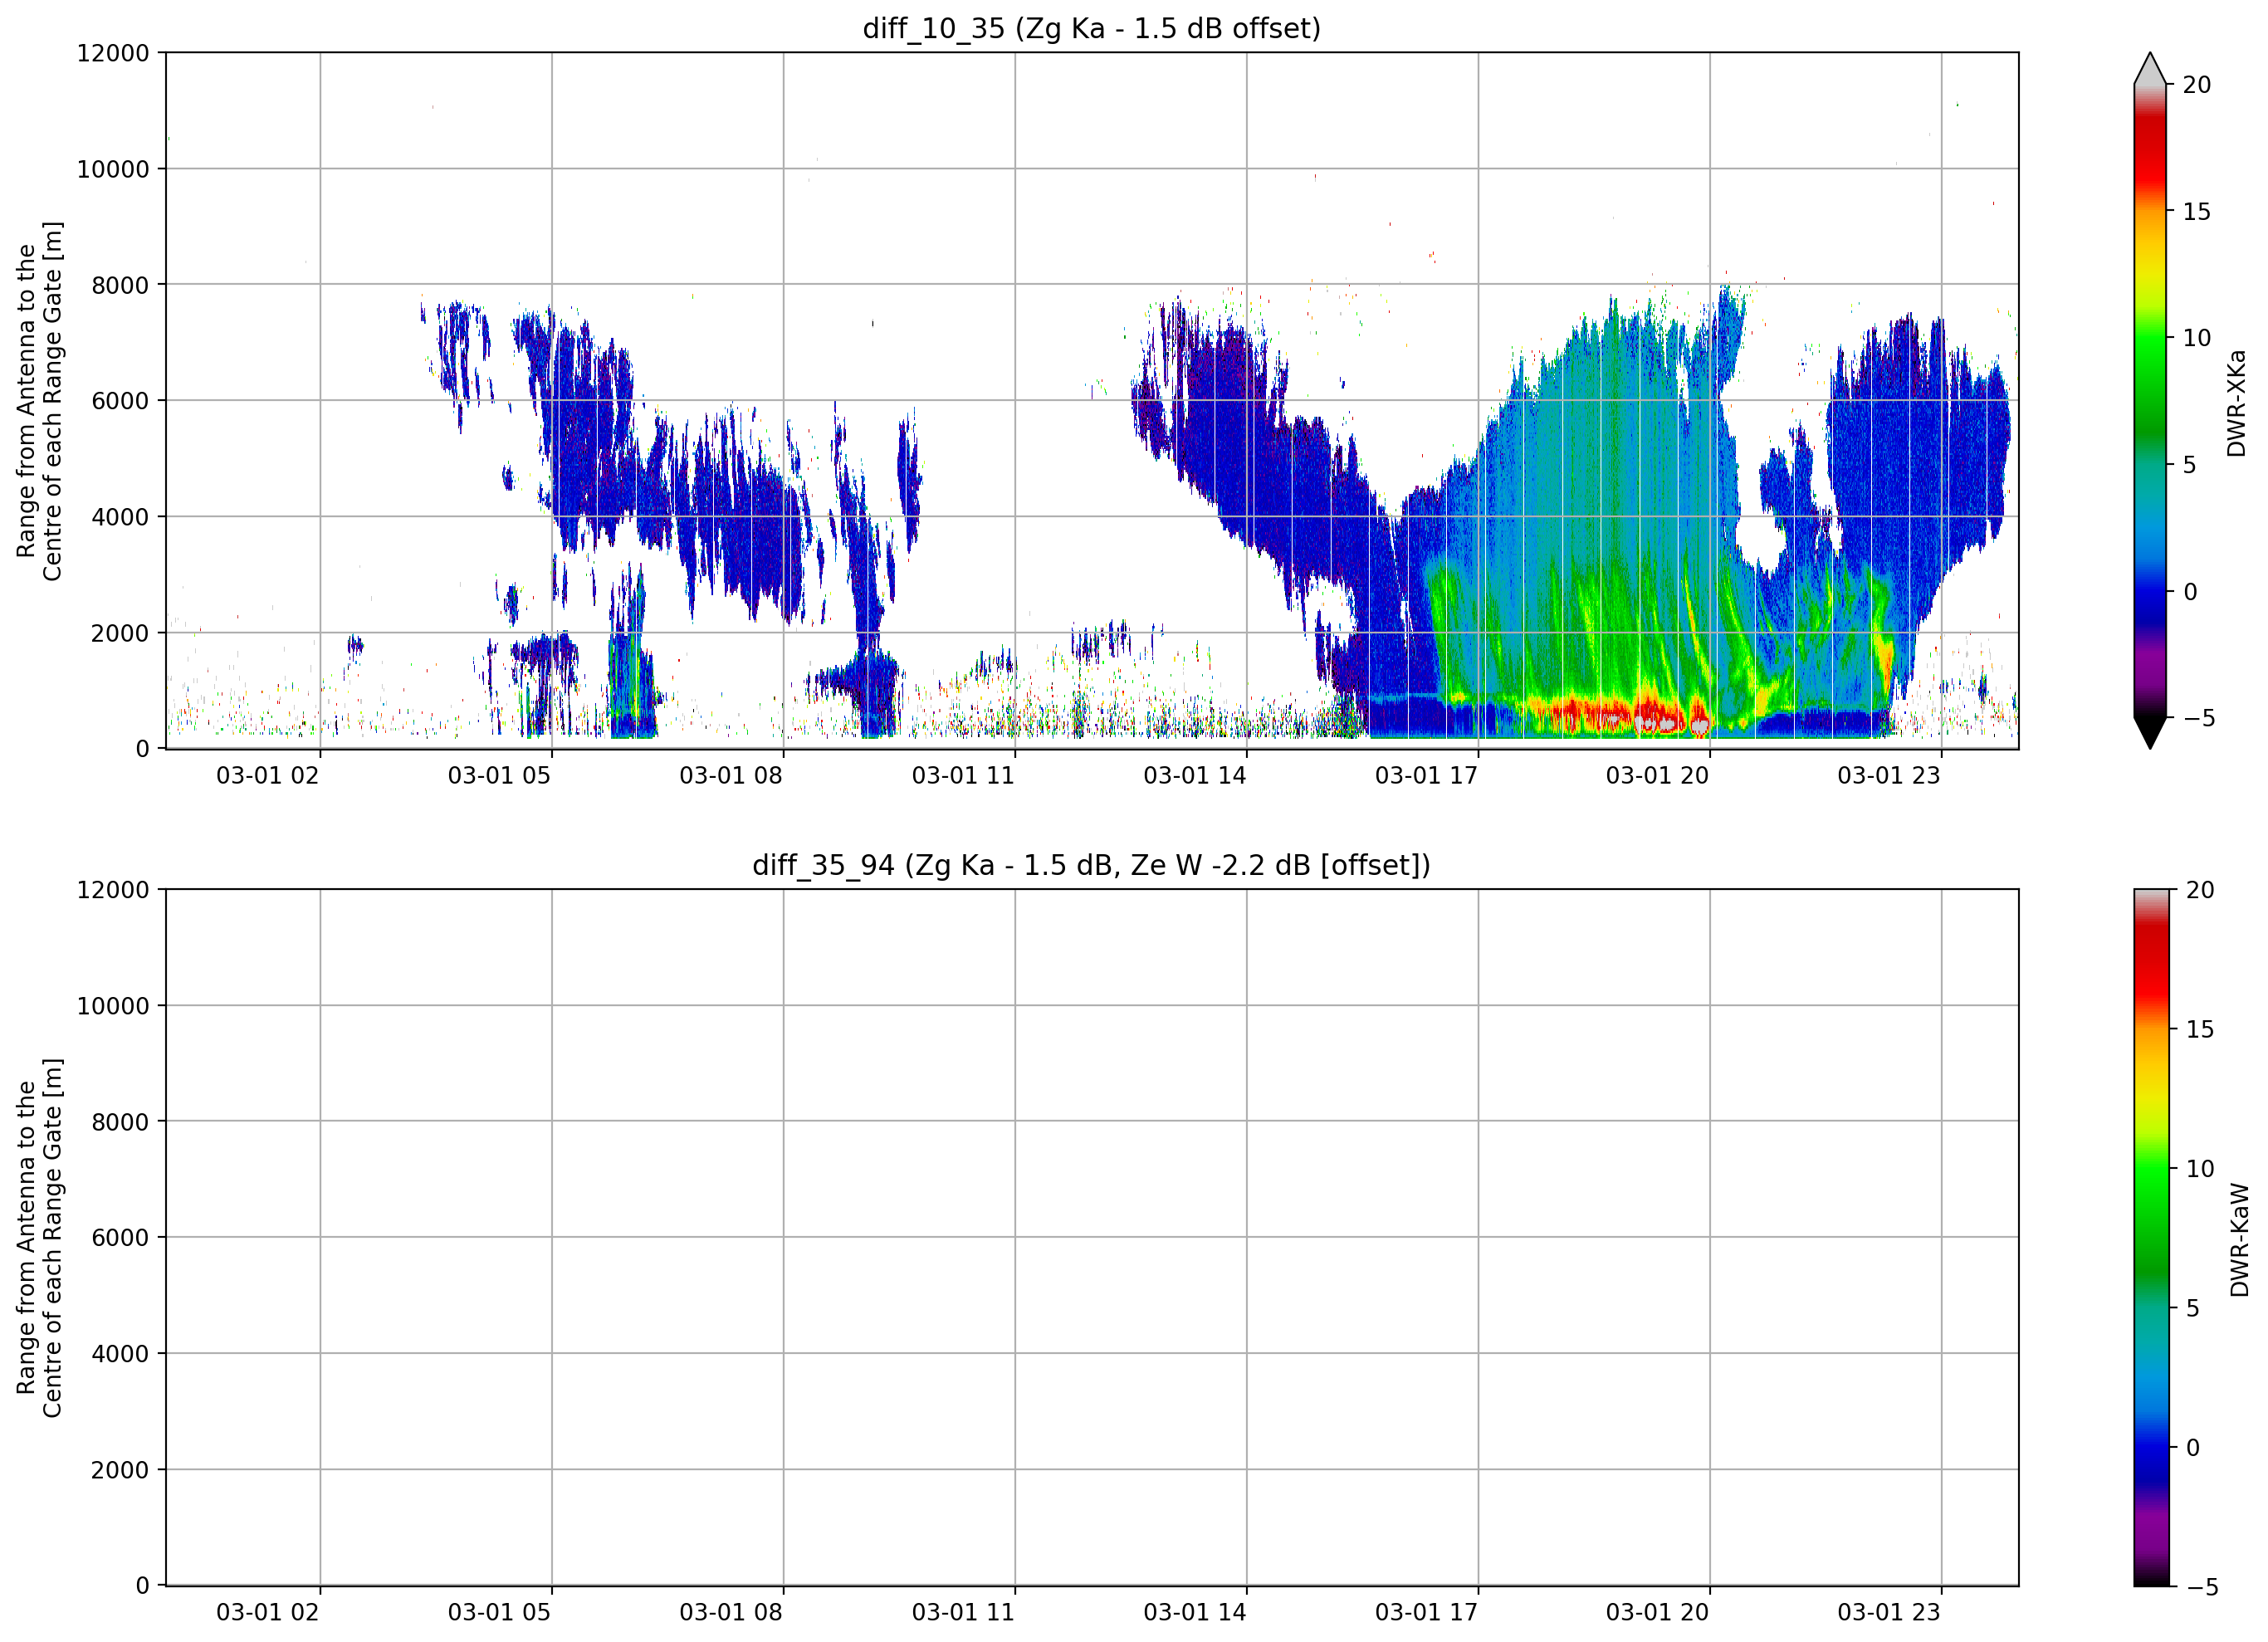
Task: Click the black lower arrow of DWR-XKa colorbar
Action: pyautogui.click(x=2150, y=733)
